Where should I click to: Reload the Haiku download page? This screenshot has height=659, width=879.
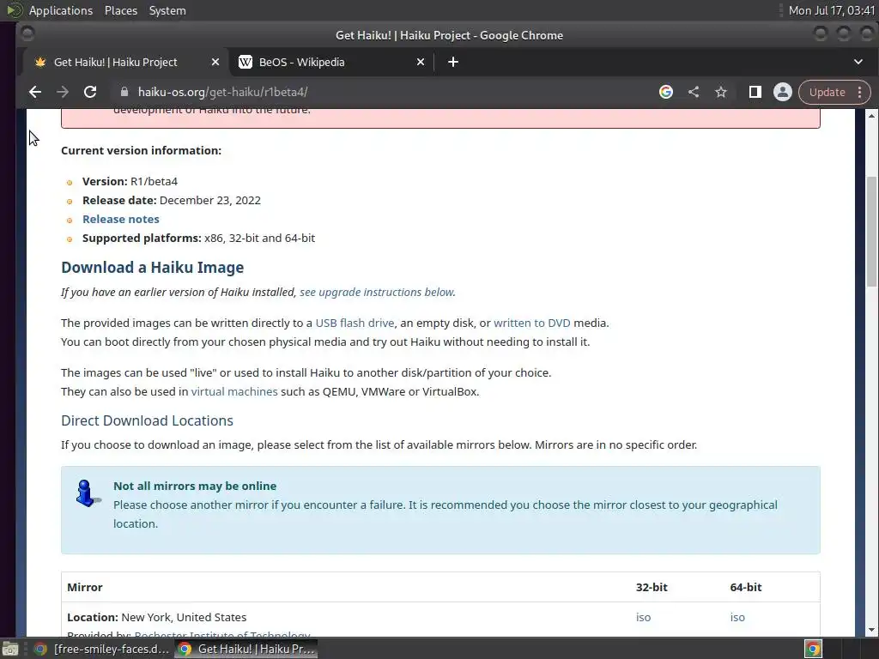(89, 92)
